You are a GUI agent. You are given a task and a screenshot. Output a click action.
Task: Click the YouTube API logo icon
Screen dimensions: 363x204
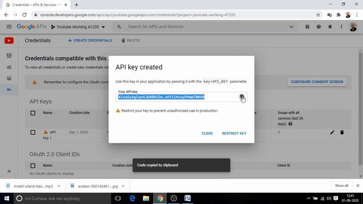pos(9,40)
